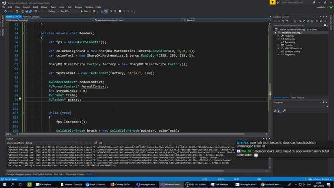Click the feedback notification flag icon
The image size is (334, 188).
coord(272,2)
